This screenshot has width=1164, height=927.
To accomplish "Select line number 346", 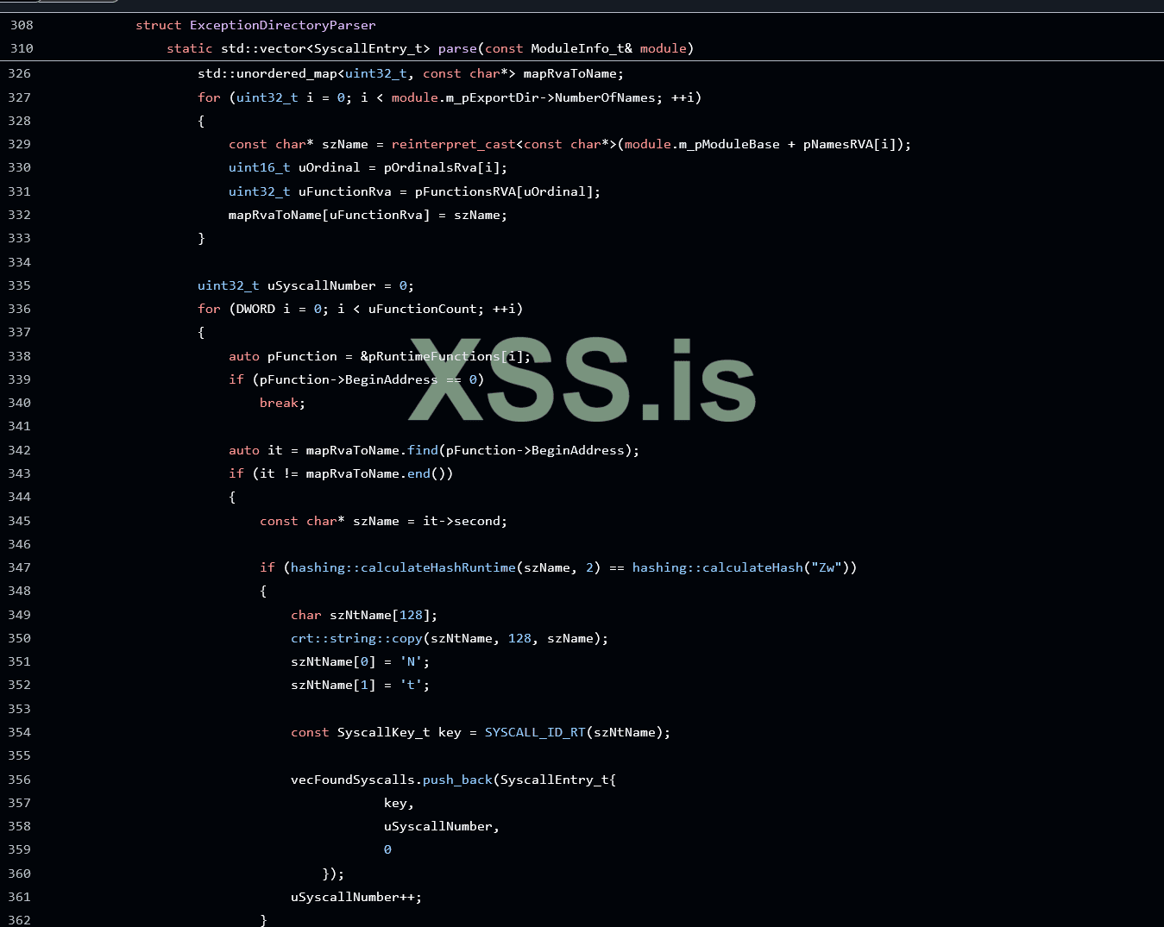I will point(19,544).
